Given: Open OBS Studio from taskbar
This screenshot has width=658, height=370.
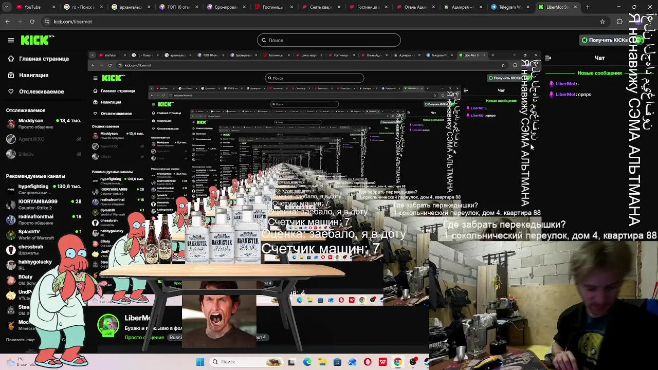Looking at the screenshot, I should coord(413,362).
